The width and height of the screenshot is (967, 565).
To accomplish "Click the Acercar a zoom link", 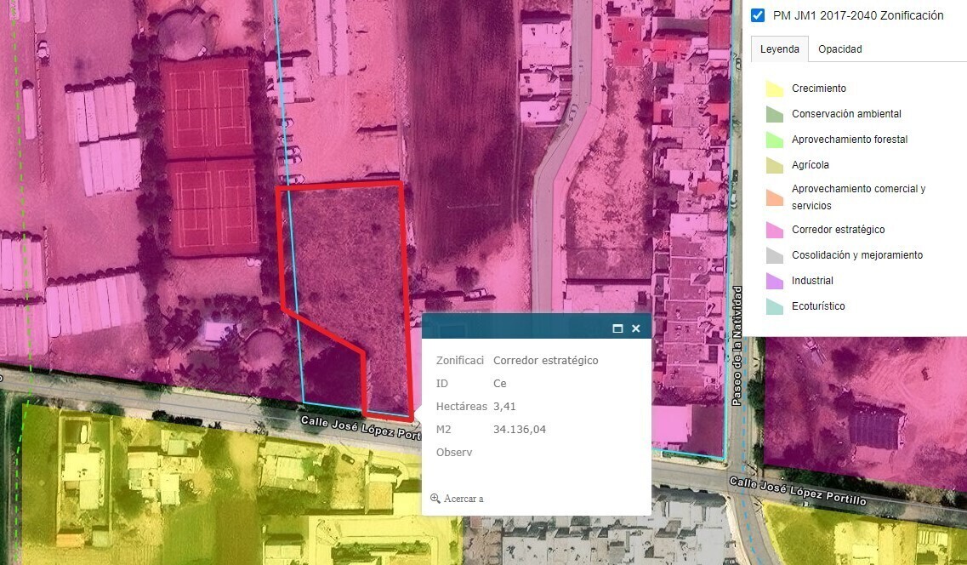I will point(458,499).
